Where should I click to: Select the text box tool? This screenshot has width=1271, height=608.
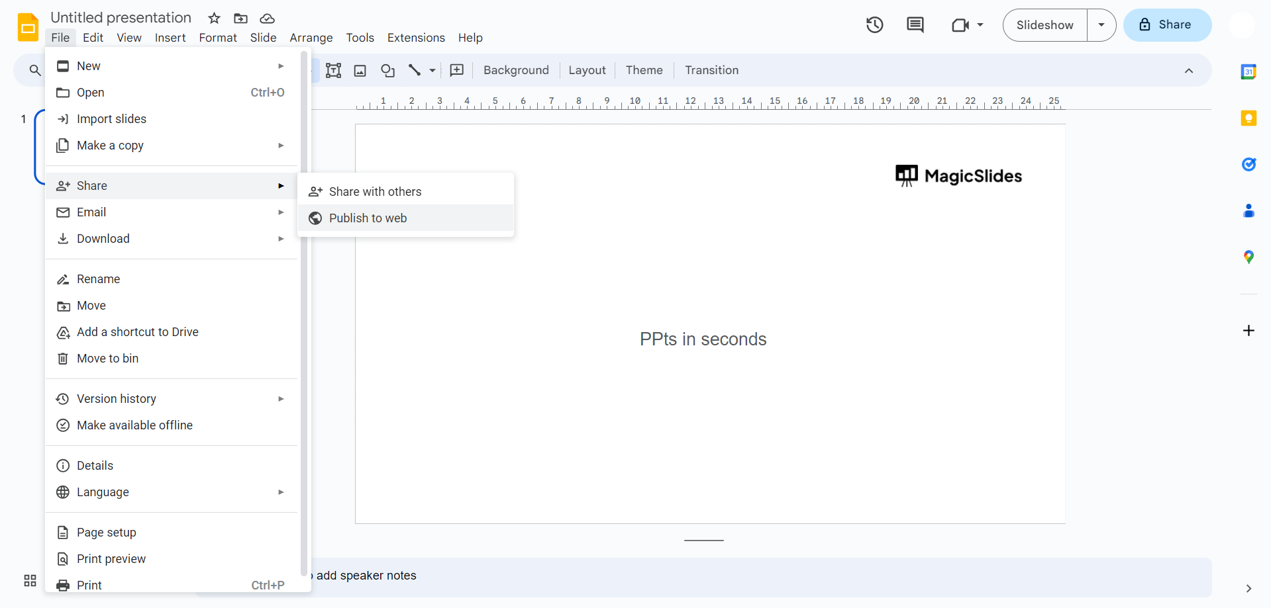pos(334,70)
